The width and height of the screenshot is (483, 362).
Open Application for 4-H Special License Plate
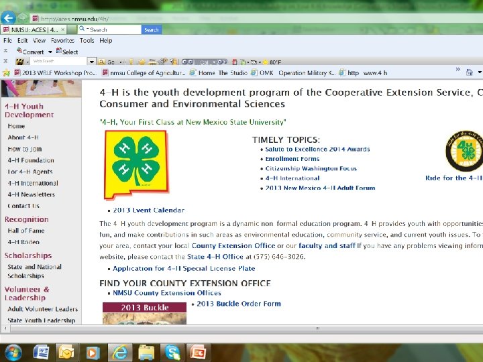tap(184, 268)
